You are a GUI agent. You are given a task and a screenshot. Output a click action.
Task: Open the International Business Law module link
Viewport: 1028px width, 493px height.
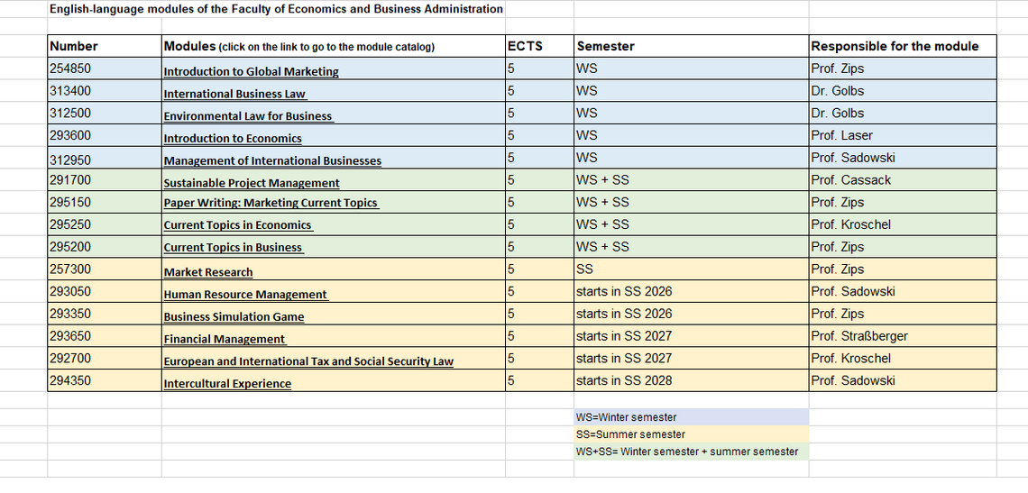(235, 95)
